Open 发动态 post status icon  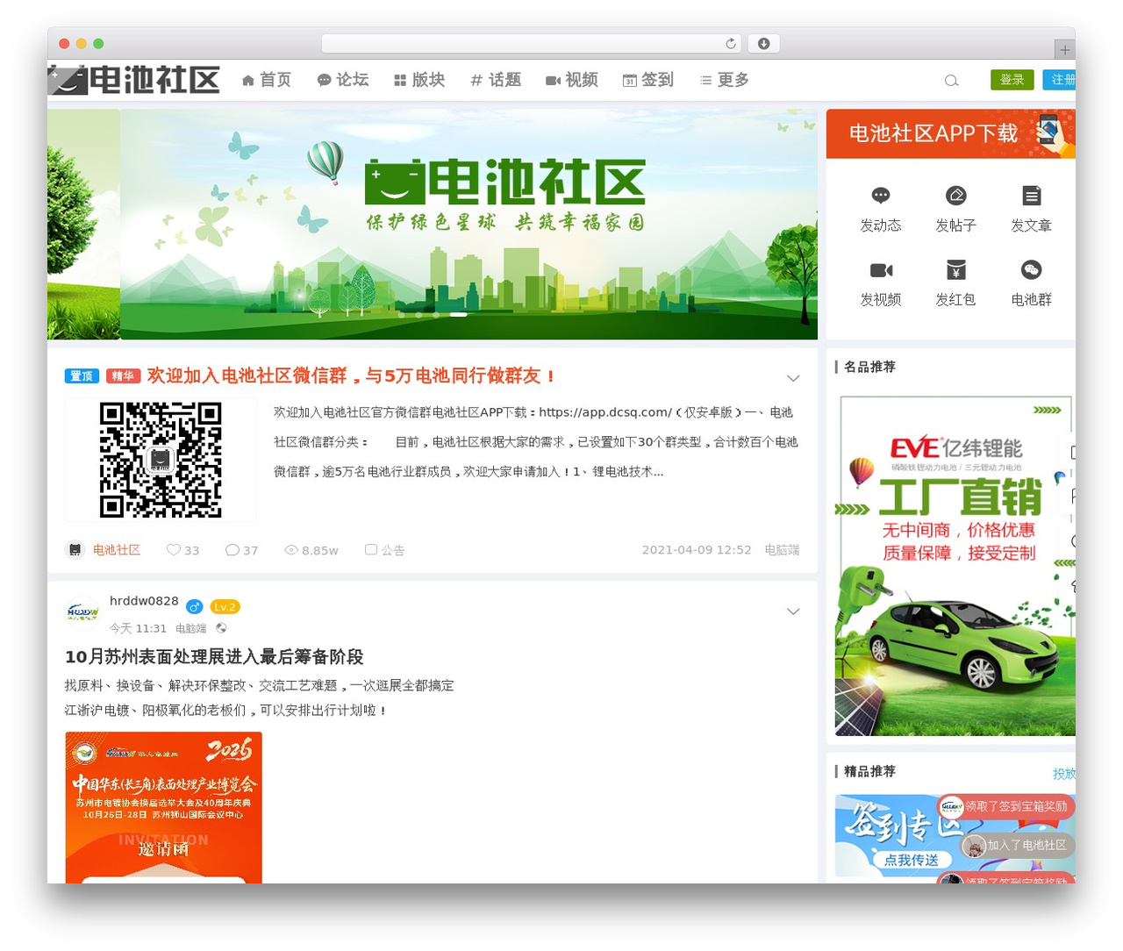(881, 197)
